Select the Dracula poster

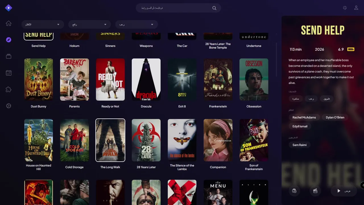click(x=146, y=79)
